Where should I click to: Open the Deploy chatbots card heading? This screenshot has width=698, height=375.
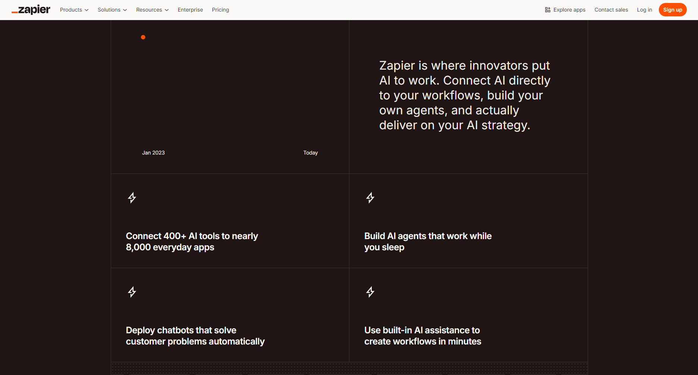pos(195,336)
